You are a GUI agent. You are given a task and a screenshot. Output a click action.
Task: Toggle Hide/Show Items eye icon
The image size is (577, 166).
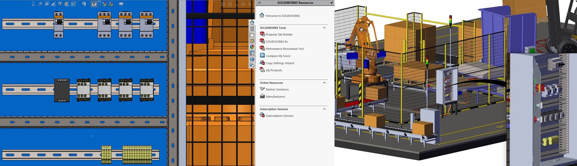coord(94,4)
